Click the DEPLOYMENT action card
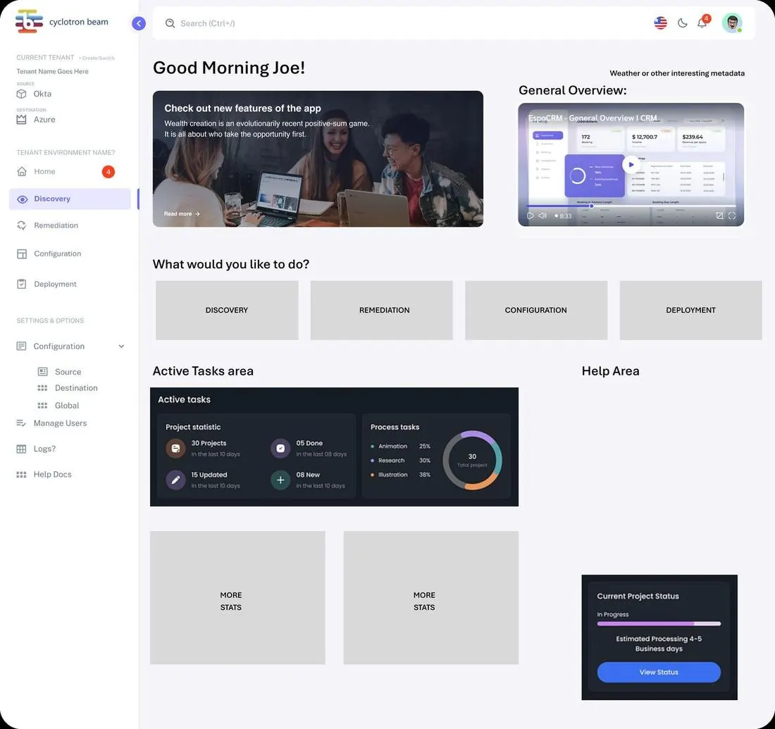 [691, 311]
